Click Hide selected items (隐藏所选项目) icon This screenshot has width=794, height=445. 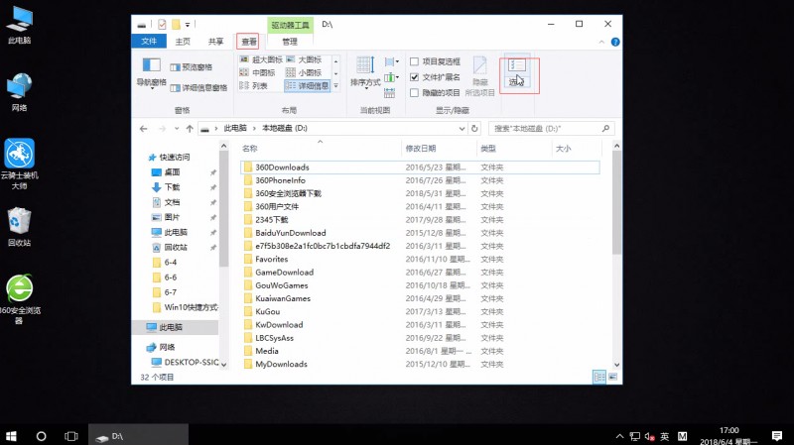coord(479,76)
